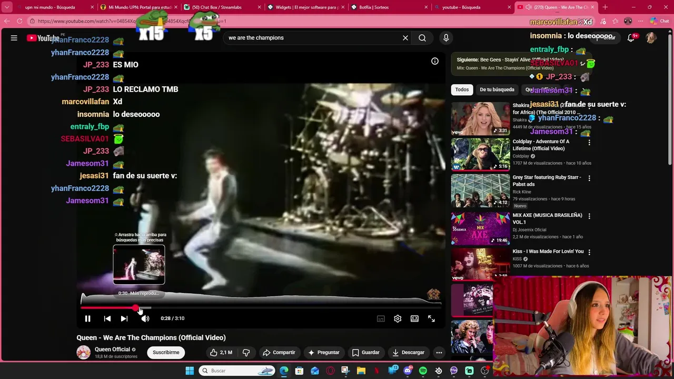Open Coldplay Adventure Of A Lifetime title
Viewport: 674px width, 379px height.
click(x=541, y=145)
